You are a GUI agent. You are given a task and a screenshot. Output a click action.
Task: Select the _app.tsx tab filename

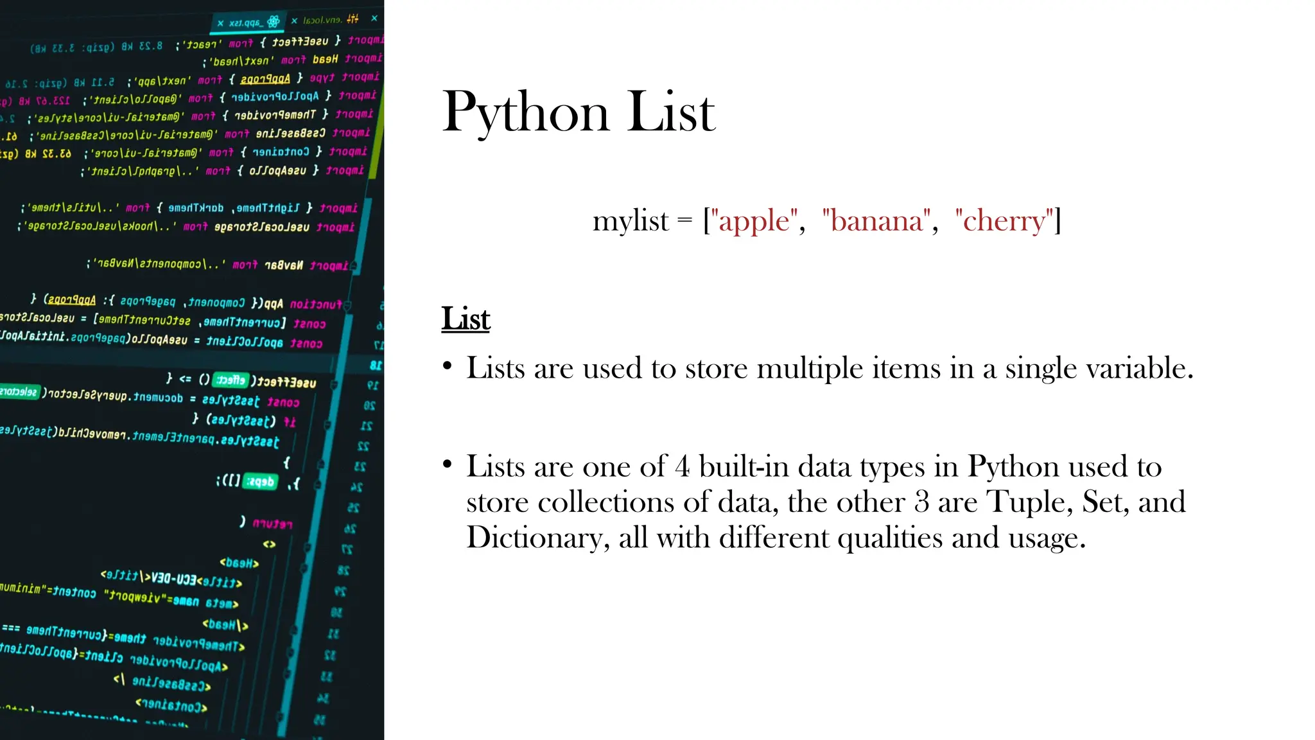click(245, 23)
